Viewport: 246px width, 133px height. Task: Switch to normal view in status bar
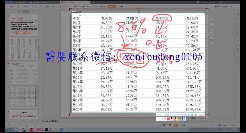pos(164,125)
